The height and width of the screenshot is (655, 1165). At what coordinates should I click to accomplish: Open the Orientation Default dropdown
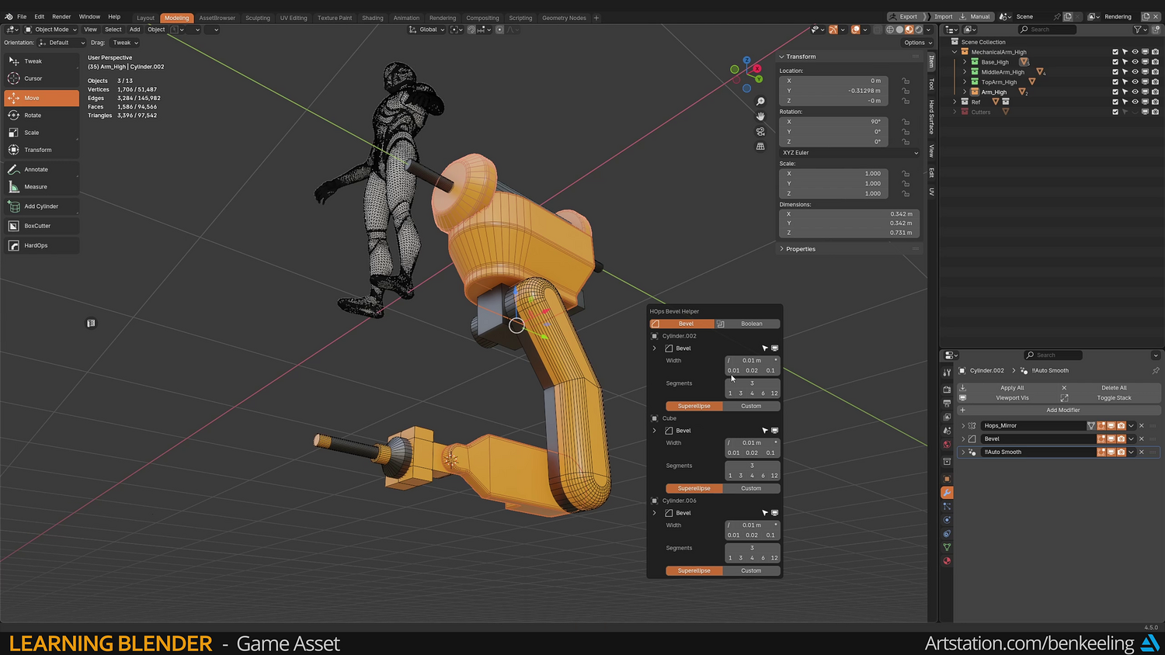click(x=62, y=43)
